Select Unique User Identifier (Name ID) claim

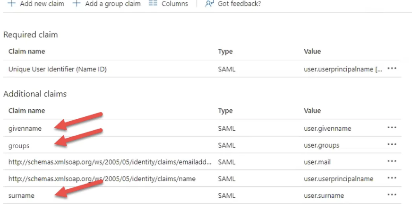coord(58,69)
